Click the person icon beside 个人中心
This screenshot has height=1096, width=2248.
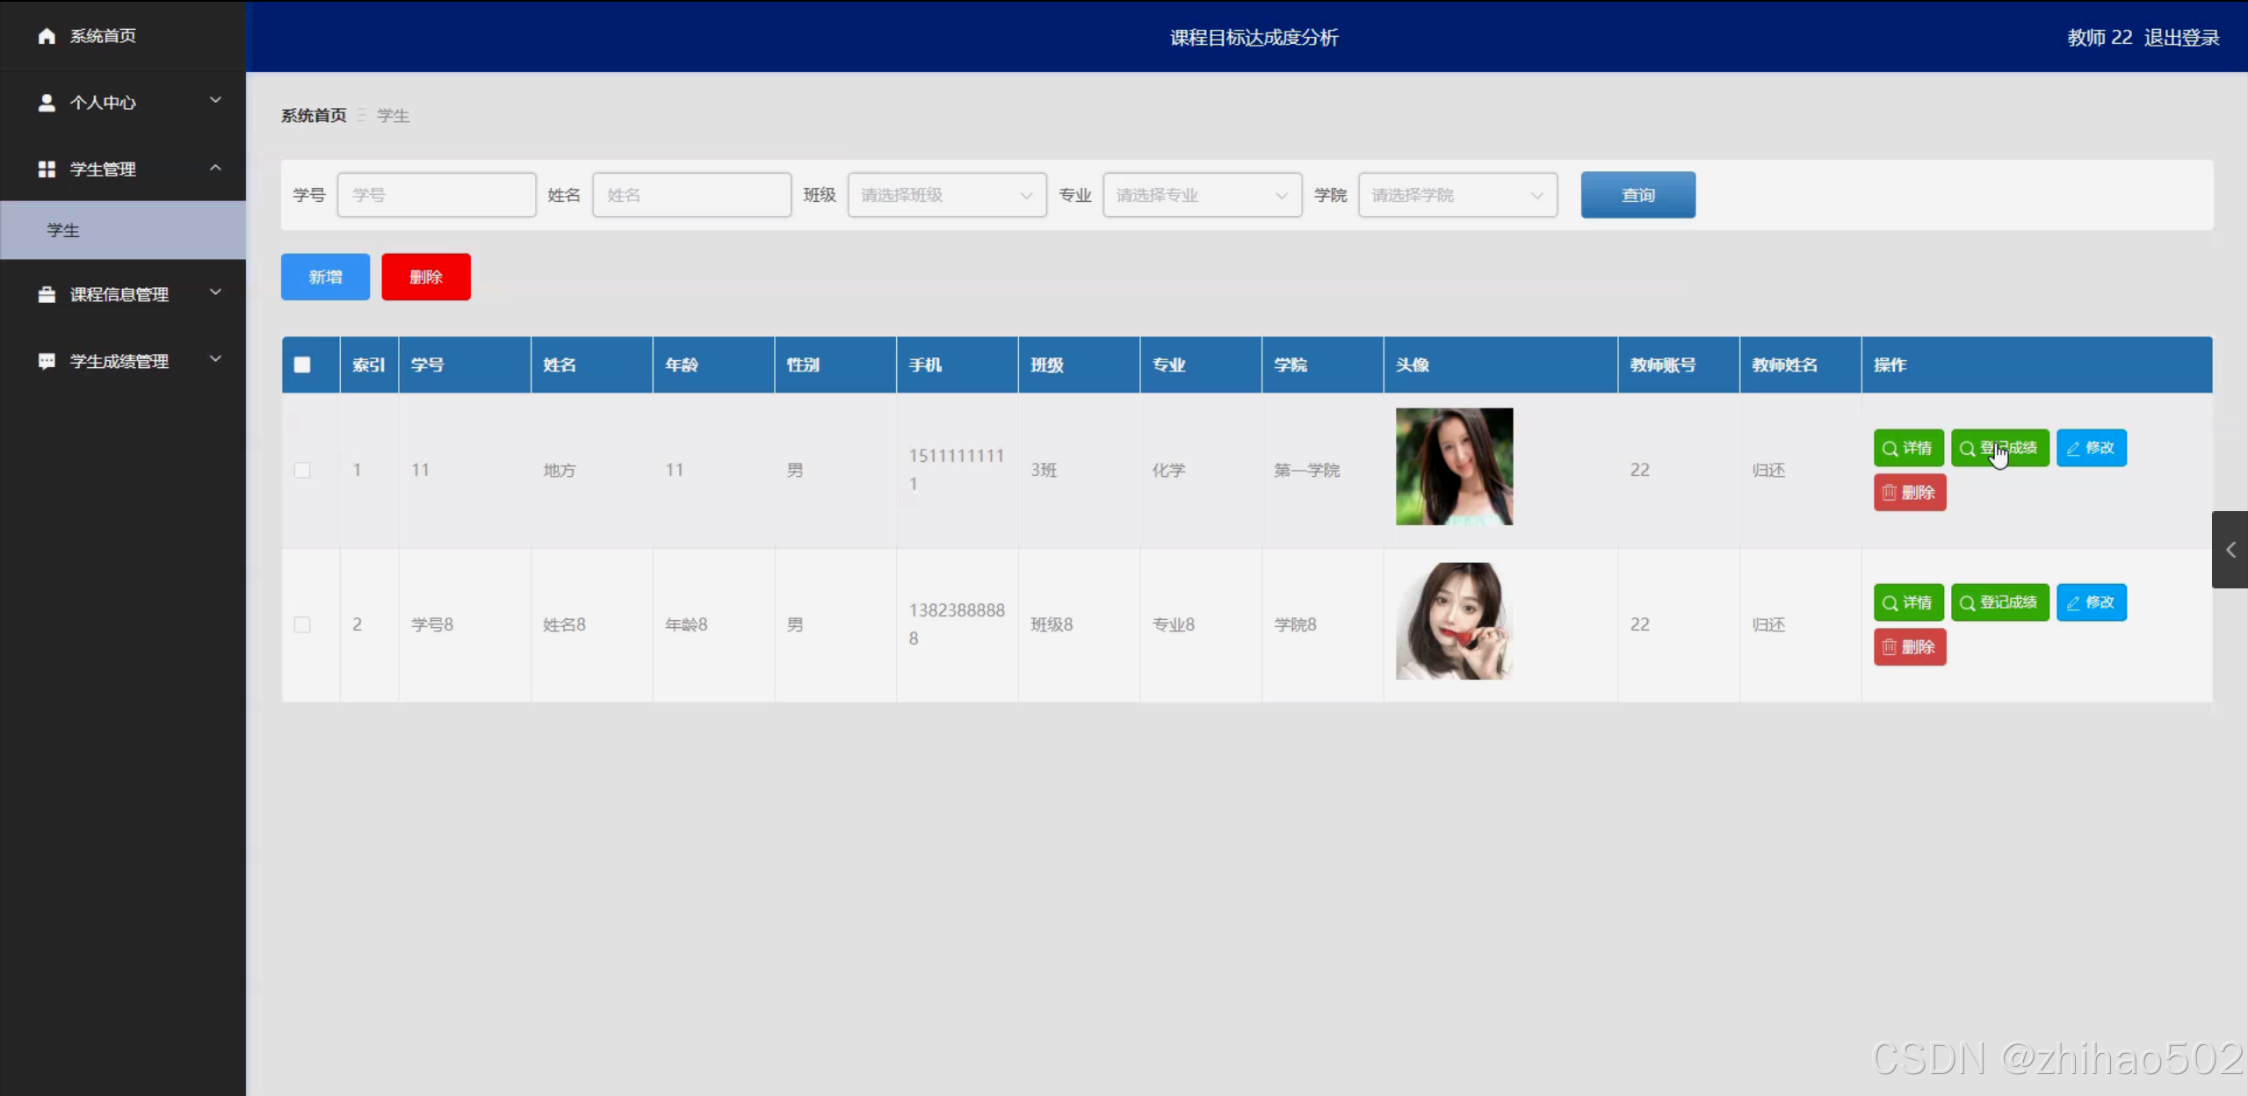coord(47,103)
